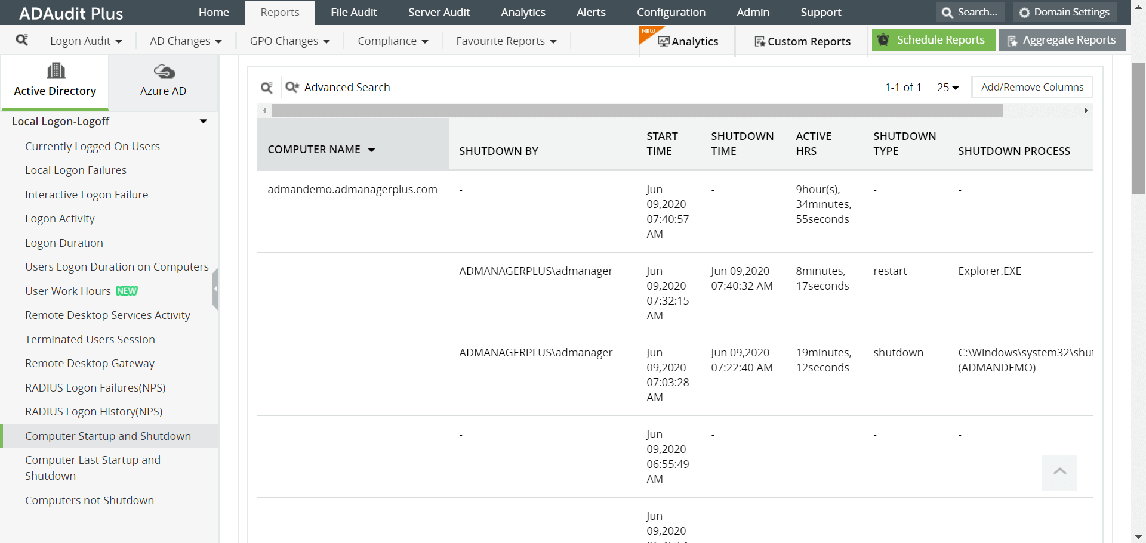Screen dimensions: 1146x543
Task: Collapse the Local Logon-Logoff section
Action: tap(204, 122)
